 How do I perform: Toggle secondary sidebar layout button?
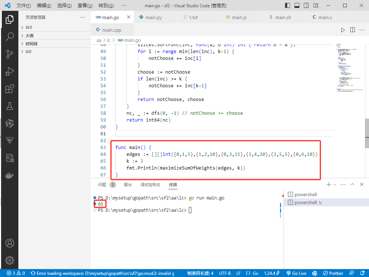[306, 5]
